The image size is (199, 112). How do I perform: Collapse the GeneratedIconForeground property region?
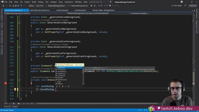pos(19,47)
